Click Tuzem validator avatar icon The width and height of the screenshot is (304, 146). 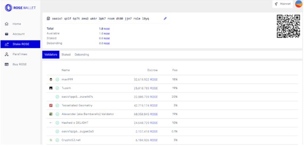click(x=51, y=88)
